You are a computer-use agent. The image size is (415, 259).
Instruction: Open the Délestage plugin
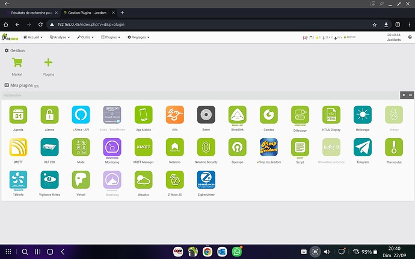[x=300, y=115]
